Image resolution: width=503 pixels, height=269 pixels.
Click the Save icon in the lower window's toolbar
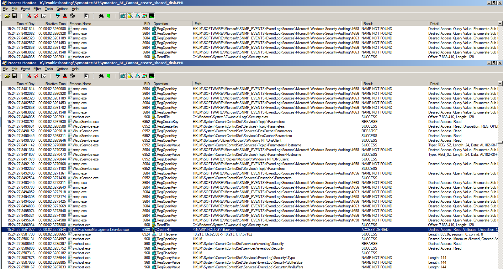14,76
